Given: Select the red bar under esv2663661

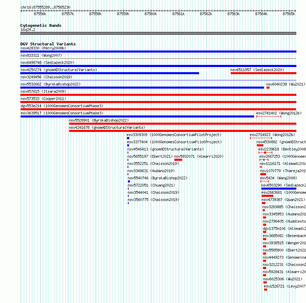Looking at the screenshot, I should tap(267, 196).
